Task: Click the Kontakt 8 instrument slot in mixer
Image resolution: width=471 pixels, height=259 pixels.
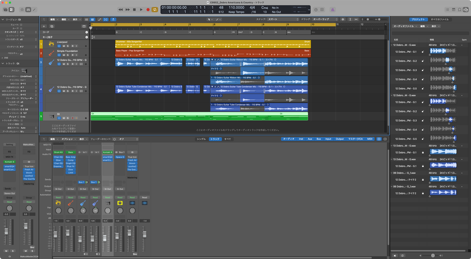Action: [x=107, y=152]
